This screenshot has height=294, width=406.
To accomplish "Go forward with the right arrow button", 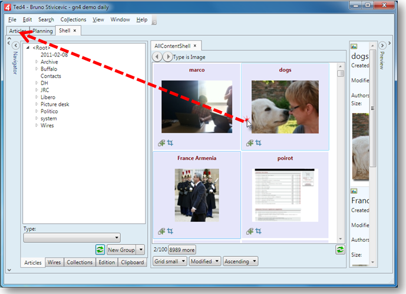I will click(x=167, y=56).
